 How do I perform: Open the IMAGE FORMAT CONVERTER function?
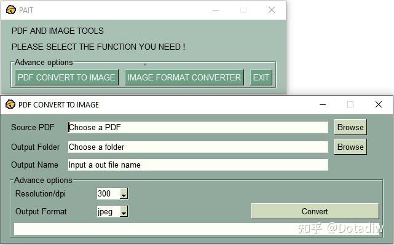184,77
